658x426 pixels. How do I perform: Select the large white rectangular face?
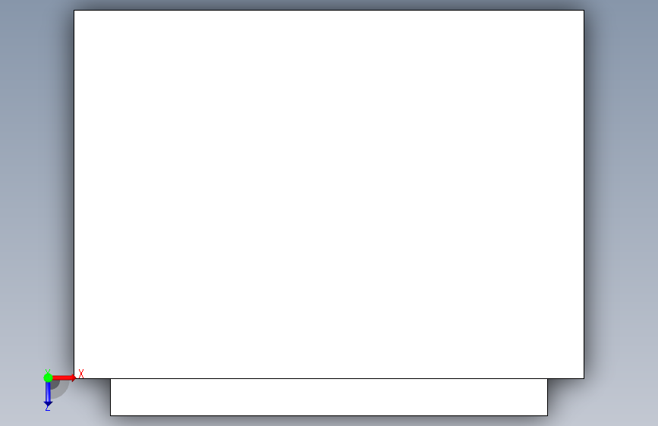click(x=329, y=194)
